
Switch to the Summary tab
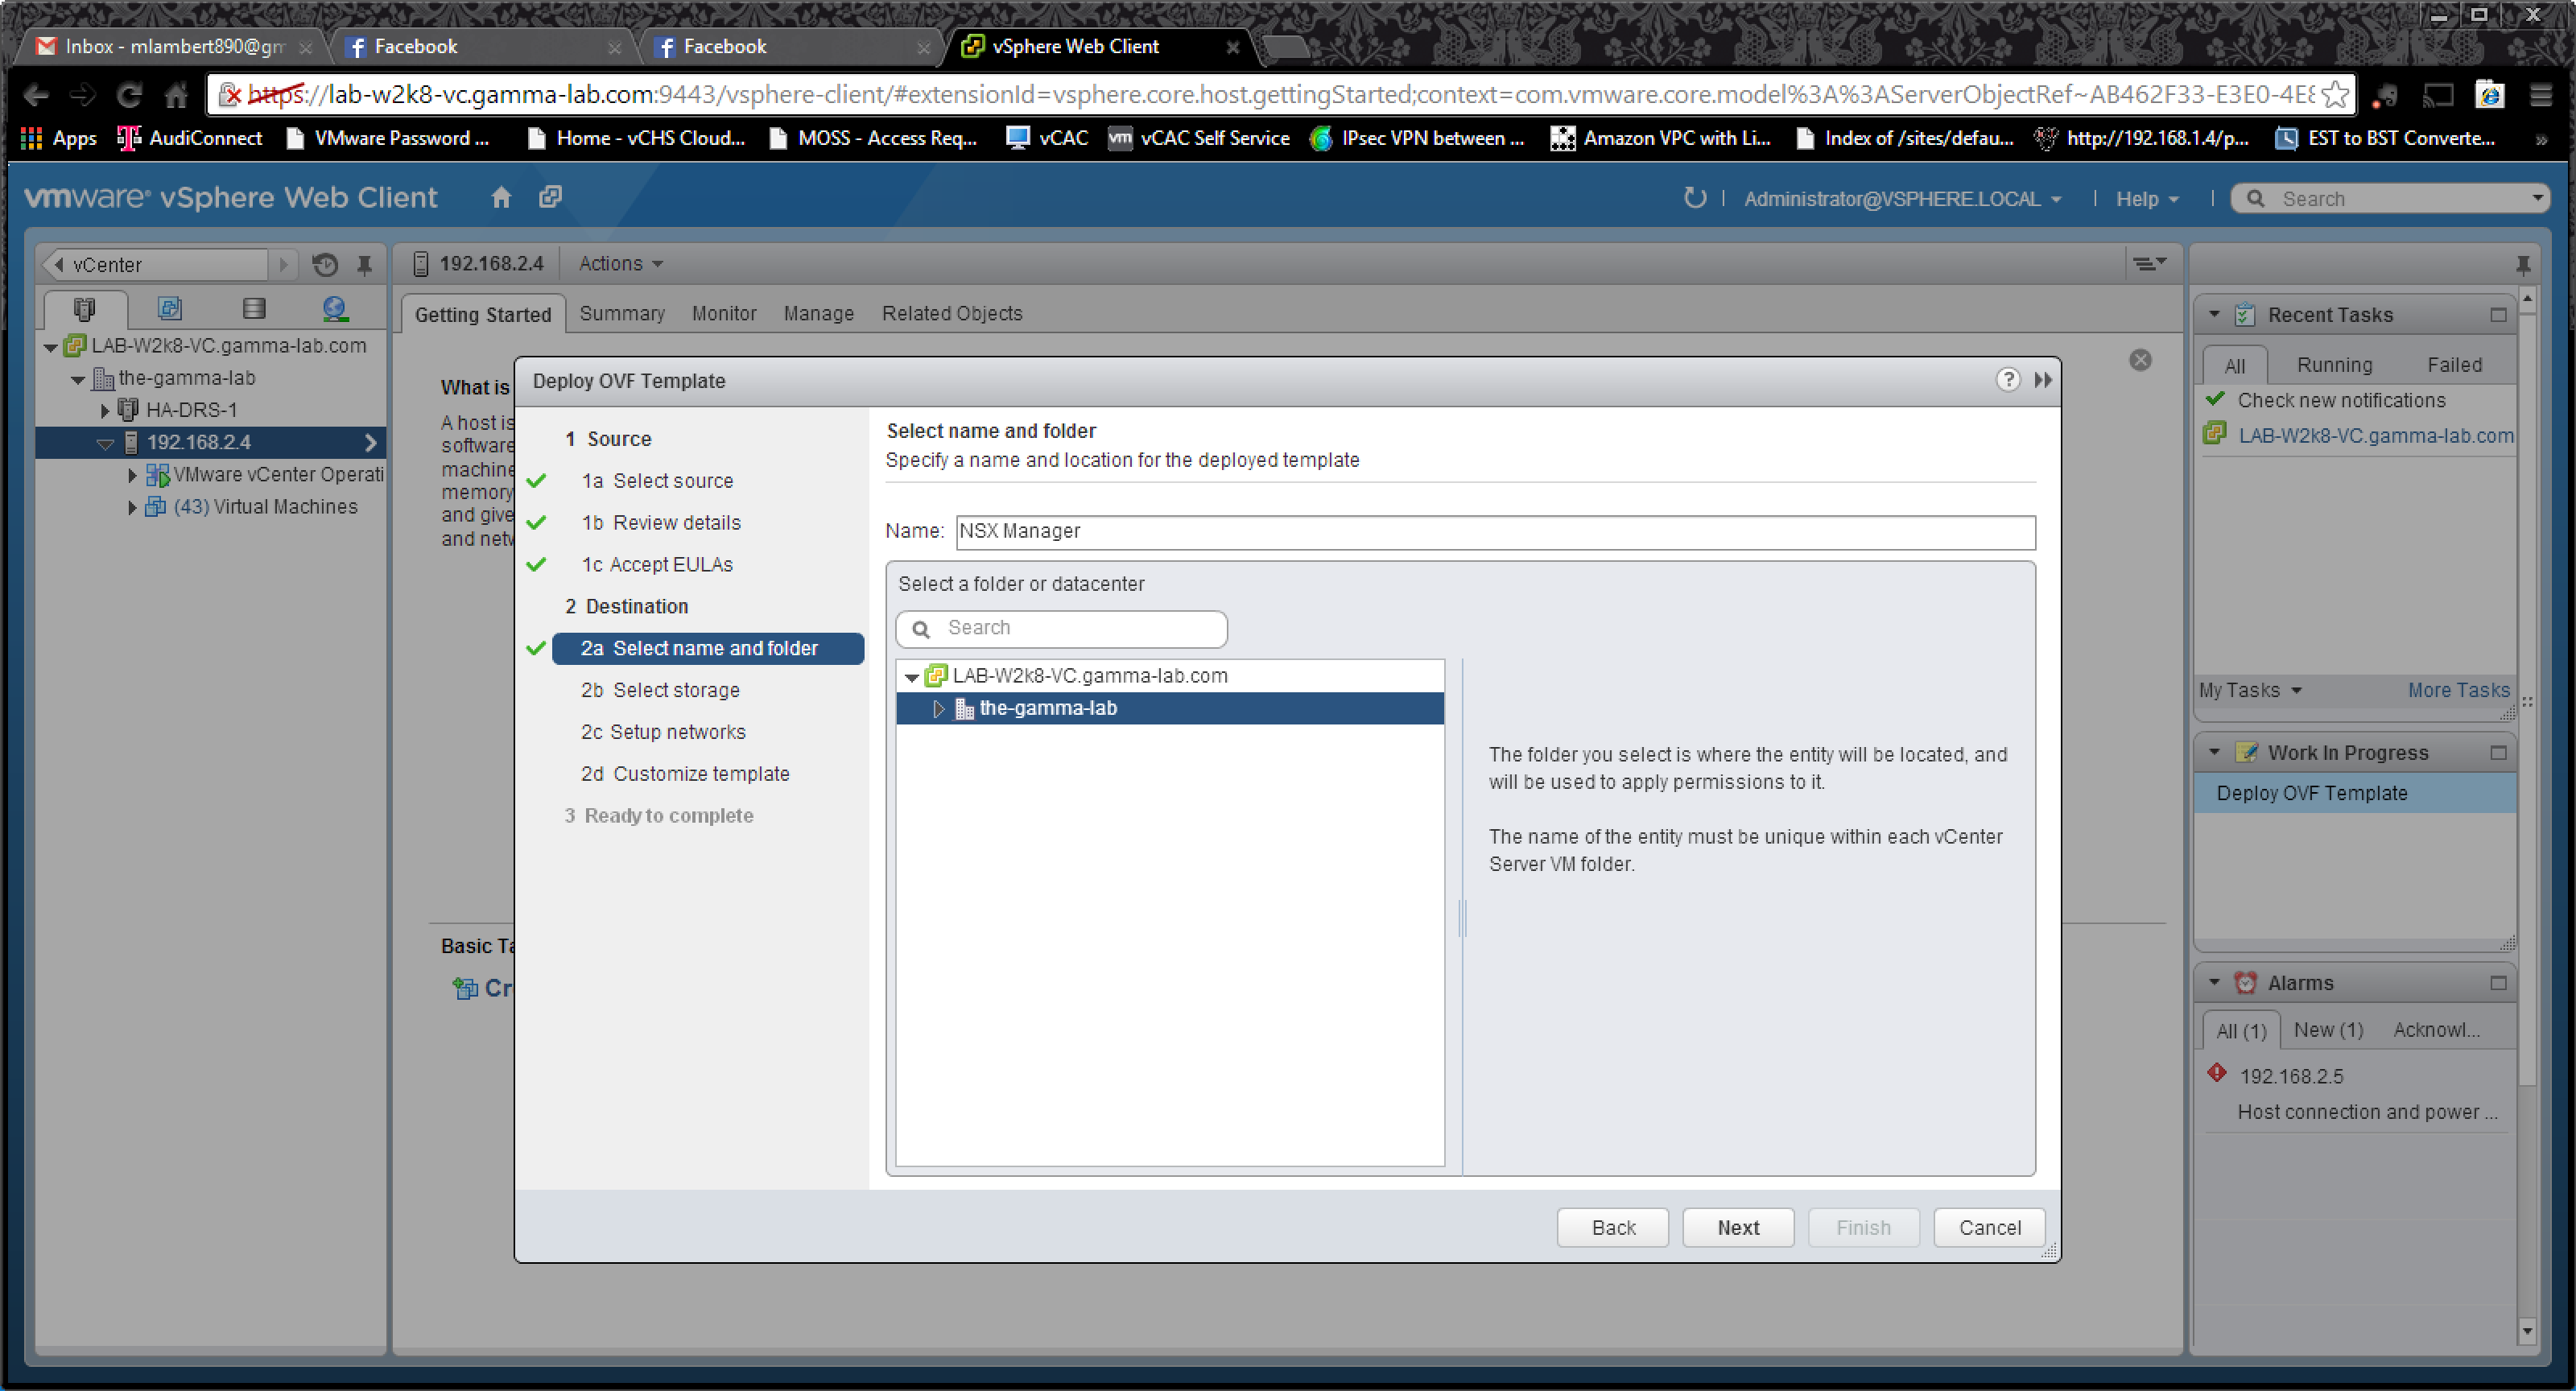(622, 313)
